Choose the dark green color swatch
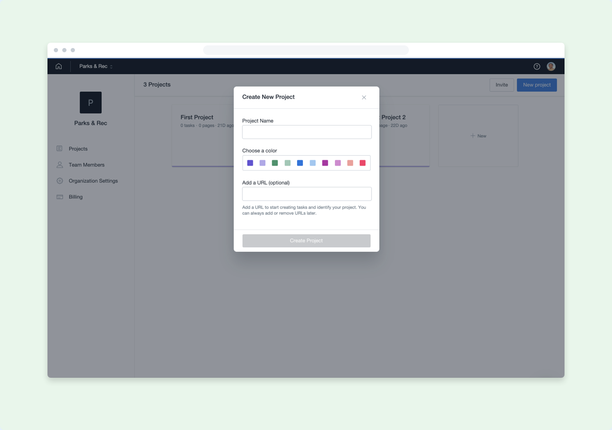Screen dimensions: 612x430 coord(275,163)
